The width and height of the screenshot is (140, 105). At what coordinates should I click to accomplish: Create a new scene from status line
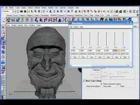pyautogui.click(x=18, y=11)
